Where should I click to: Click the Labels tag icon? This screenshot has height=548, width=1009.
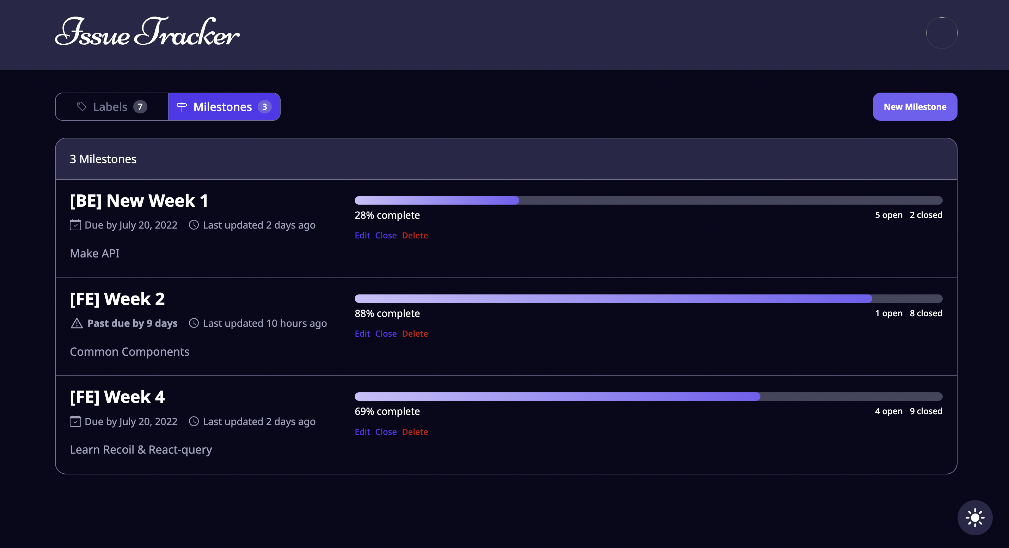(x=81, y=106)
